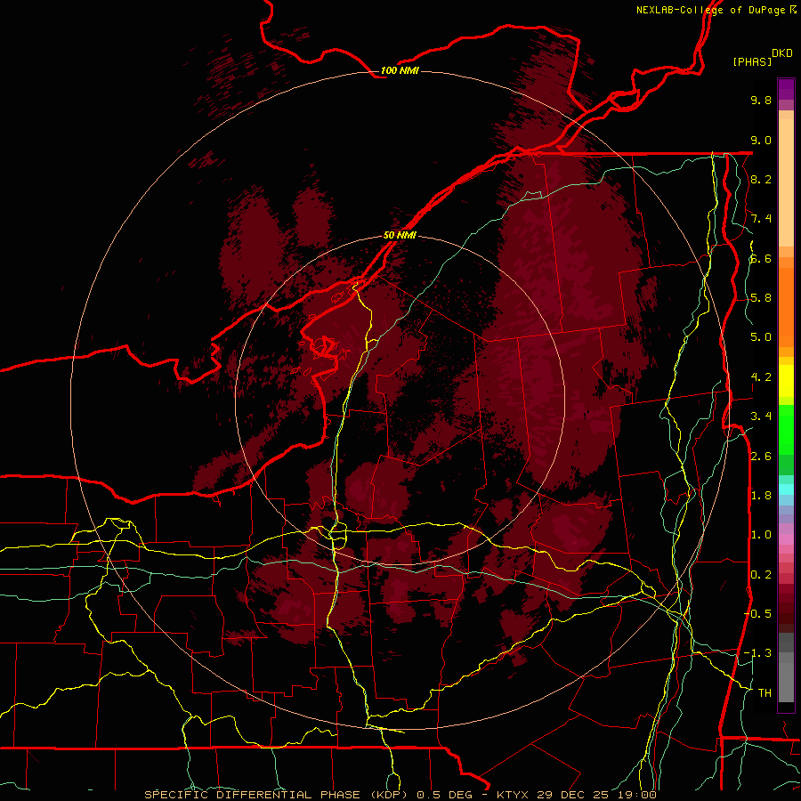
Task: Click the 5.8 value on the legend
Action: pos(761,298)
